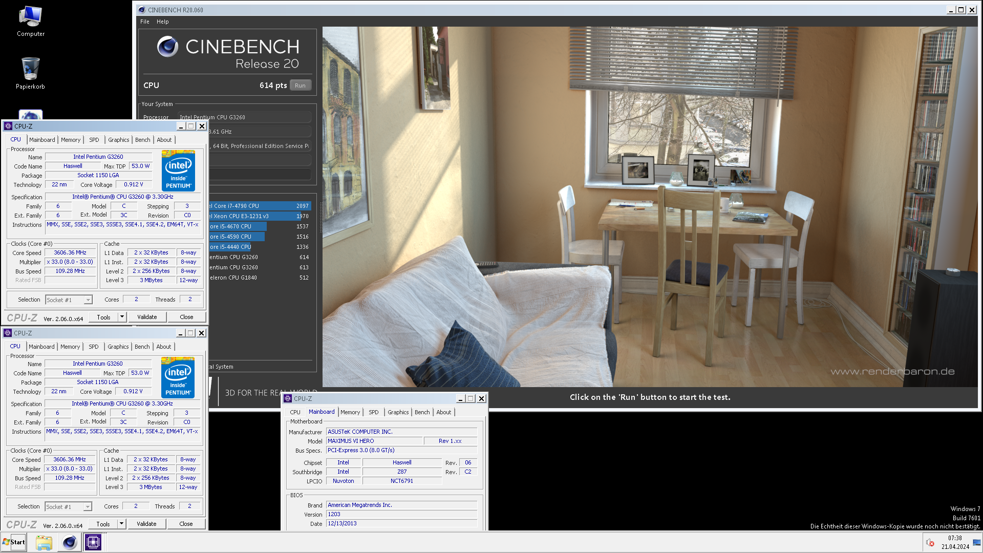Open Graphics tab in upper CPU-Z window
983x553 pixels.
click(x=119, y=140)
